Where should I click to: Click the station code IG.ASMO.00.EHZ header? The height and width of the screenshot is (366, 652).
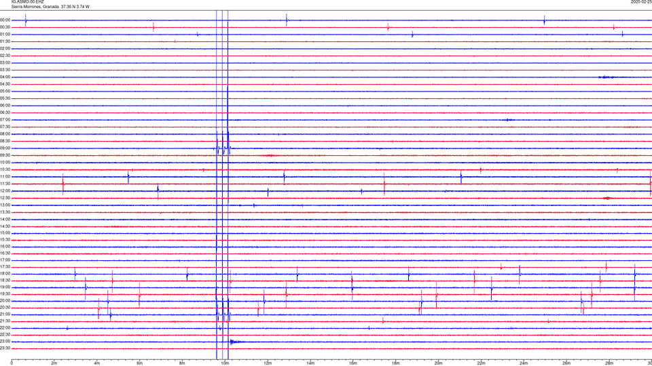coord(27,2)
